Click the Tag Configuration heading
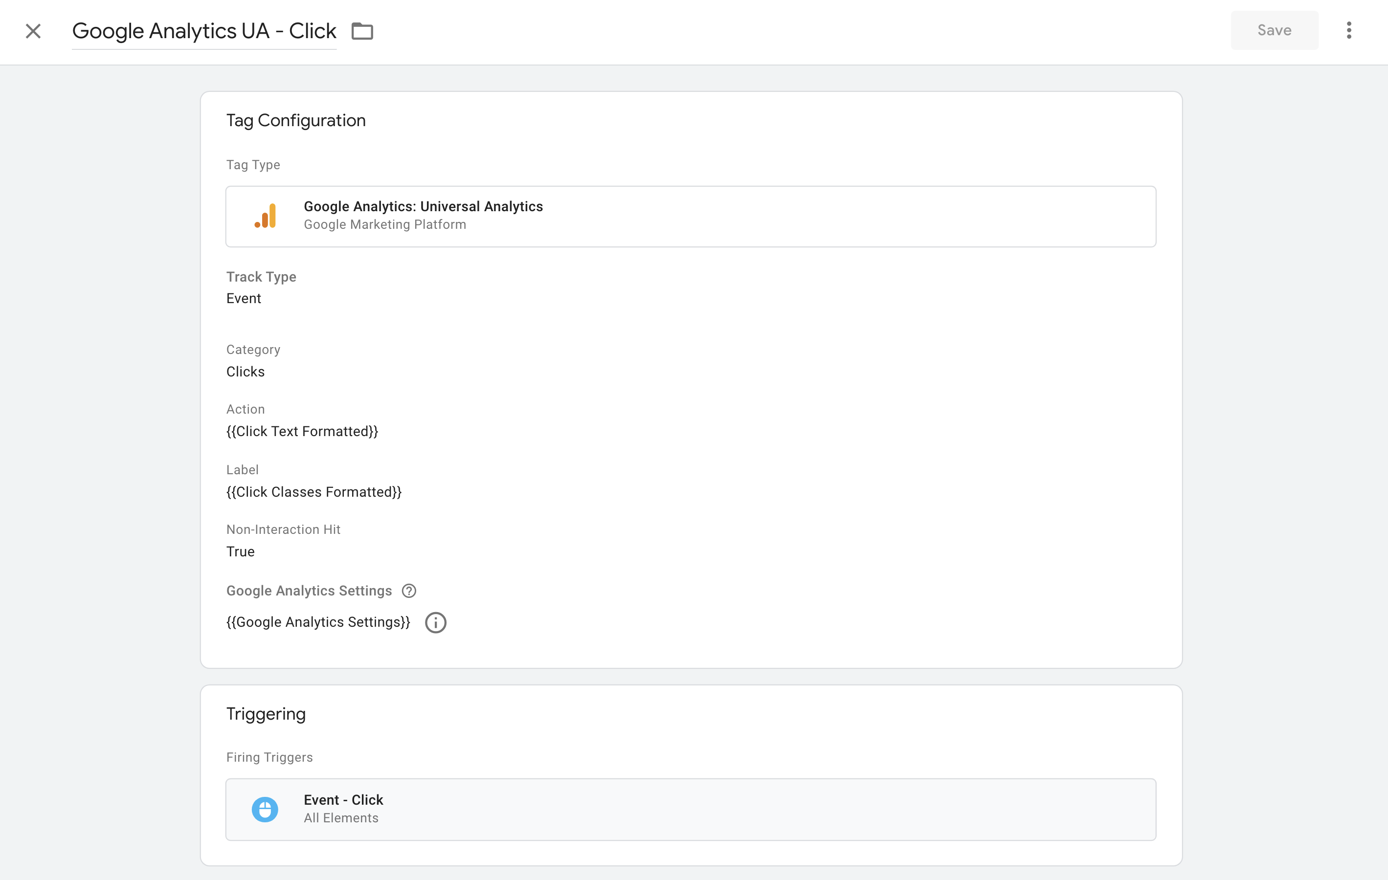The width and height of the screenshot is (1388, 880). [x=296, y=120]
